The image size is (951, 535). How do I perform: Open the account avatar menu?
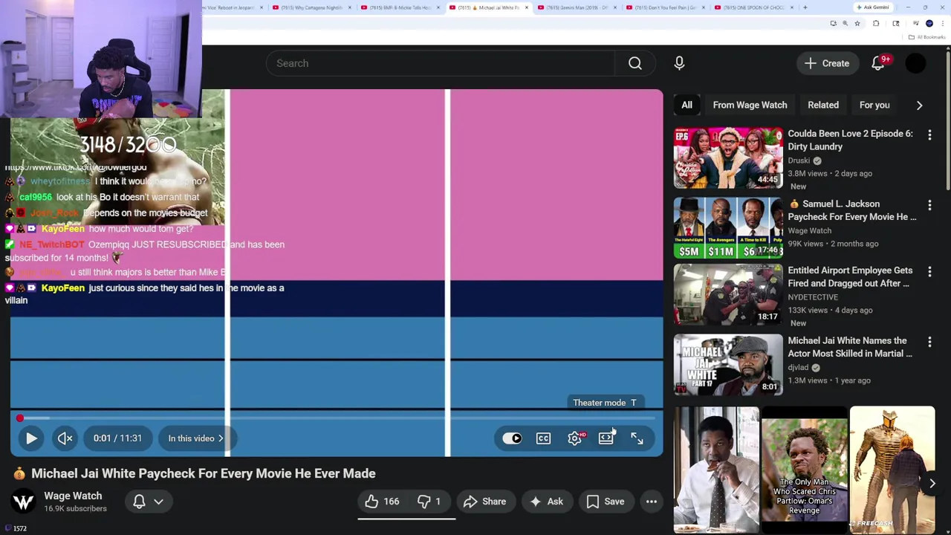916,63
